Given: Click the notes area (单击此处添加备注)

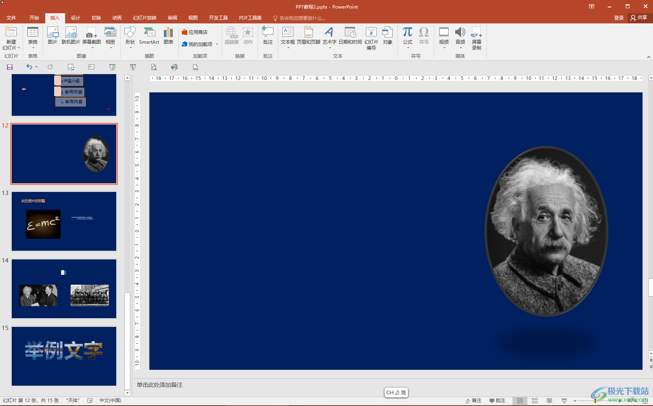Looking at the screenshot, I should click(160, 385).
